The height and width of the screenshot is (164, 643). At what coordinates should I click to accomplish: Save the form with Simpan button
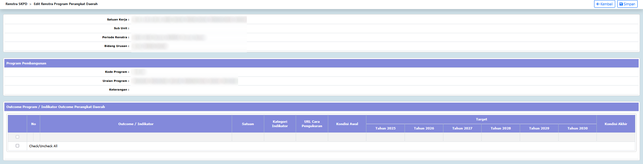click(x=627, y=4)
